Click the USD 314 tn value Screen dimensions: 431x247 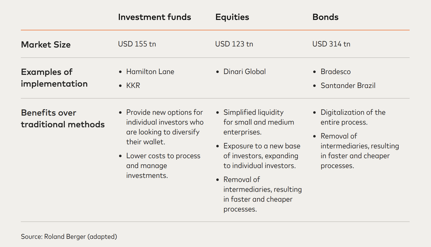pos(331,44)
